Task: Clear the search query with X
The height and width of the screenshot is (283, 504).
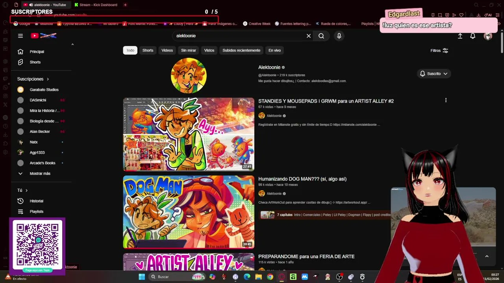Action: pyautogui.click(x=309, y=36)
